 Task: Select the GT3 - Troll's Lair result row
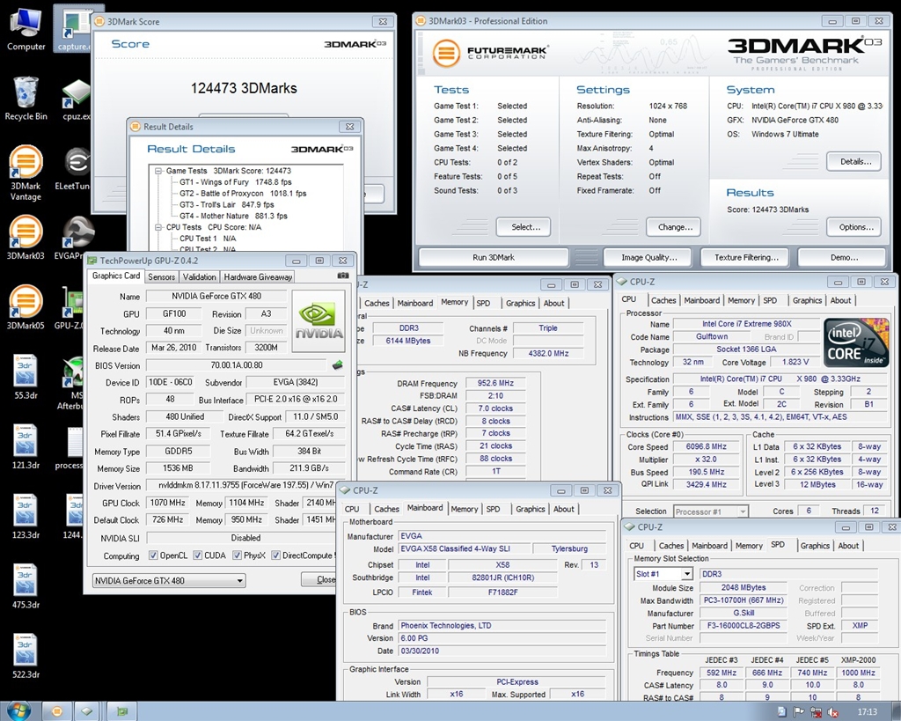click(226, 205)
